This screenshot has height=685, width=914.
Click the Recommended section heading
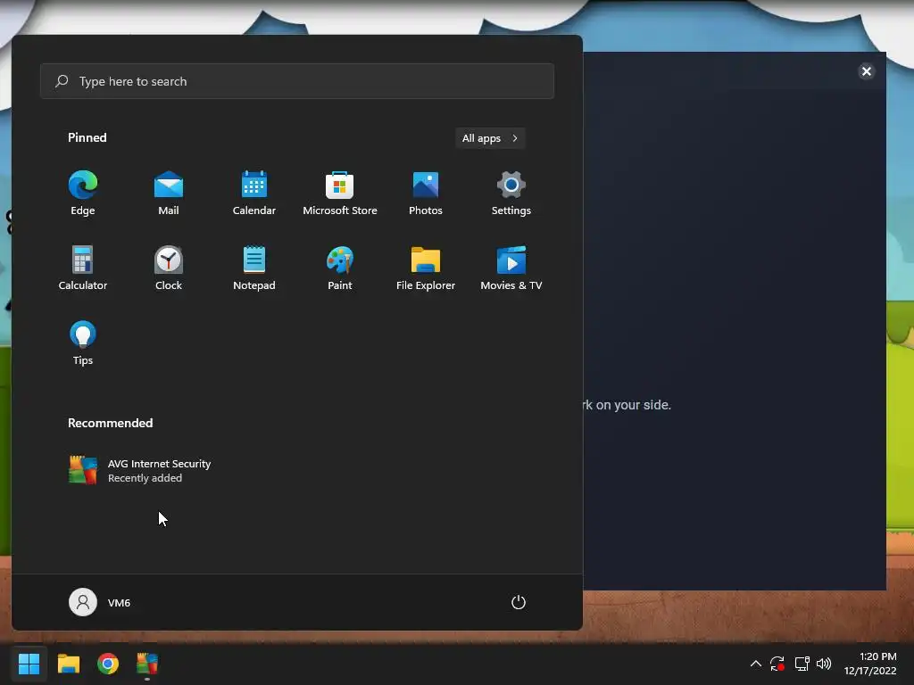coord(110,423)
